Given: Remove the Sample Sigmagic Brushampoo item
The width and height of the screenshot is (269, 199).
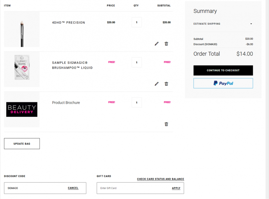Looking at the screenshot, I should click(x=166, y=84).
